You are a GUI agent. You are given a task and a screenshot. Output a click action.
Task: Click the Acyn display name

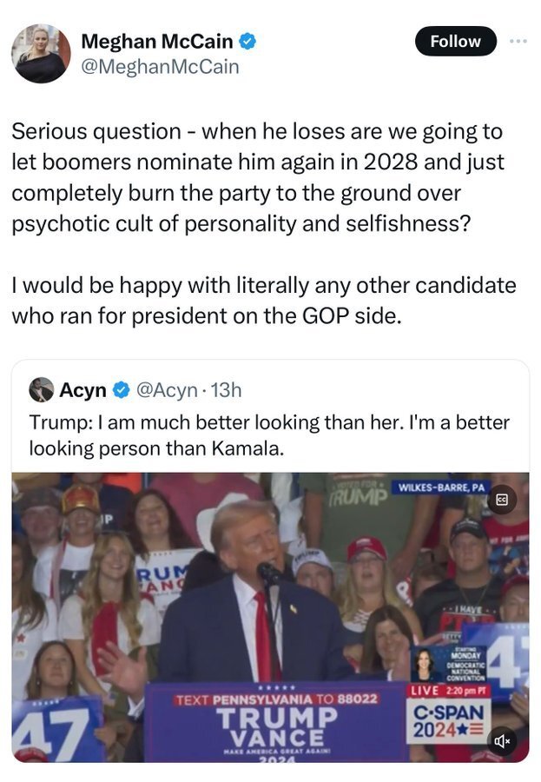coord(82,390)
